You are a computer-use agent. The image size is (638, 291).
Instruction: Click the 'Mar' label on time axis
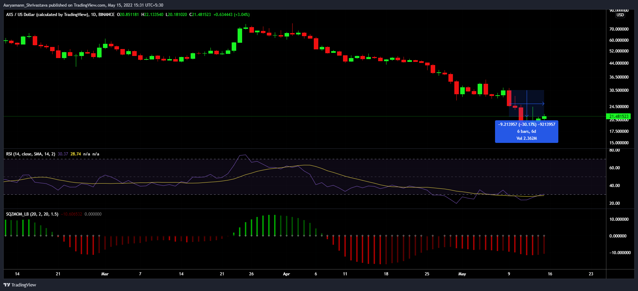[x=105, y=274]
